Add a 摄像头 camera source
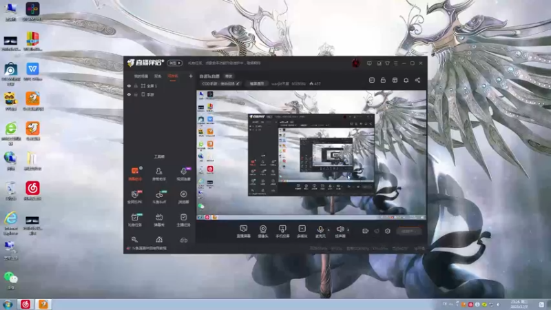This screenshot has width=551, height=310. pyautogui.click(x=263, y=231)
